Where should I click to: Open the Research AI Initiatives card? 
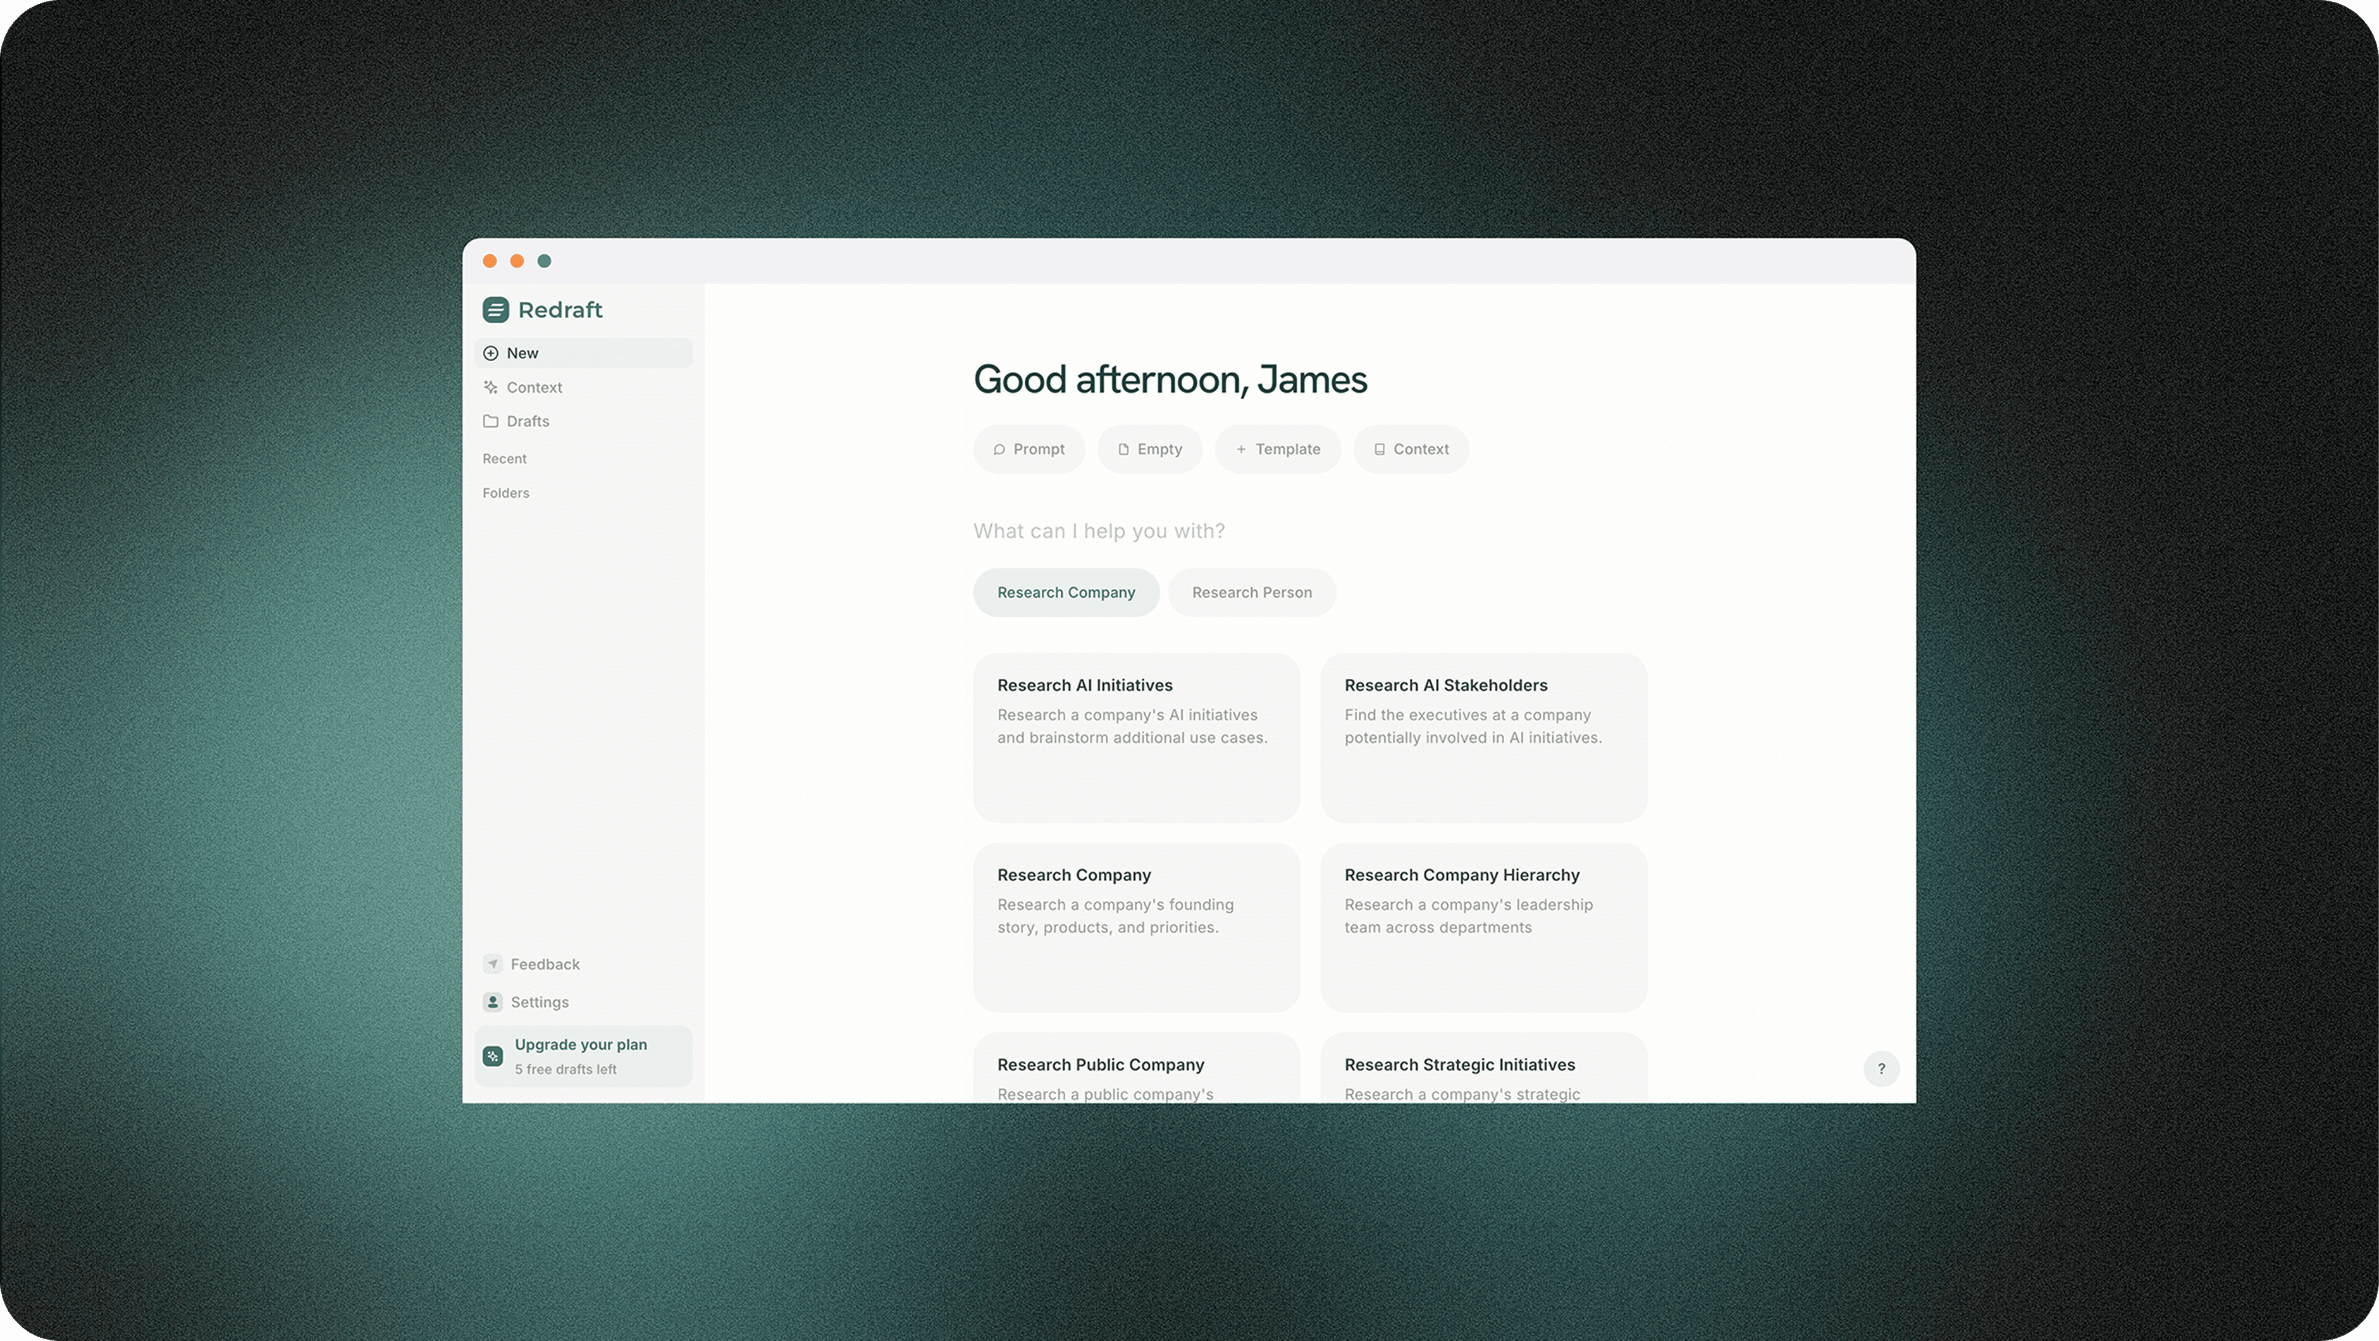(x=1136, y=737)
